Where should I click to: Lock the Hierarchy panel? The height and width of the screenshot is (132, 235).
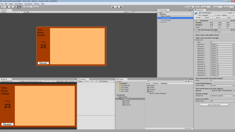pos(190,10)
